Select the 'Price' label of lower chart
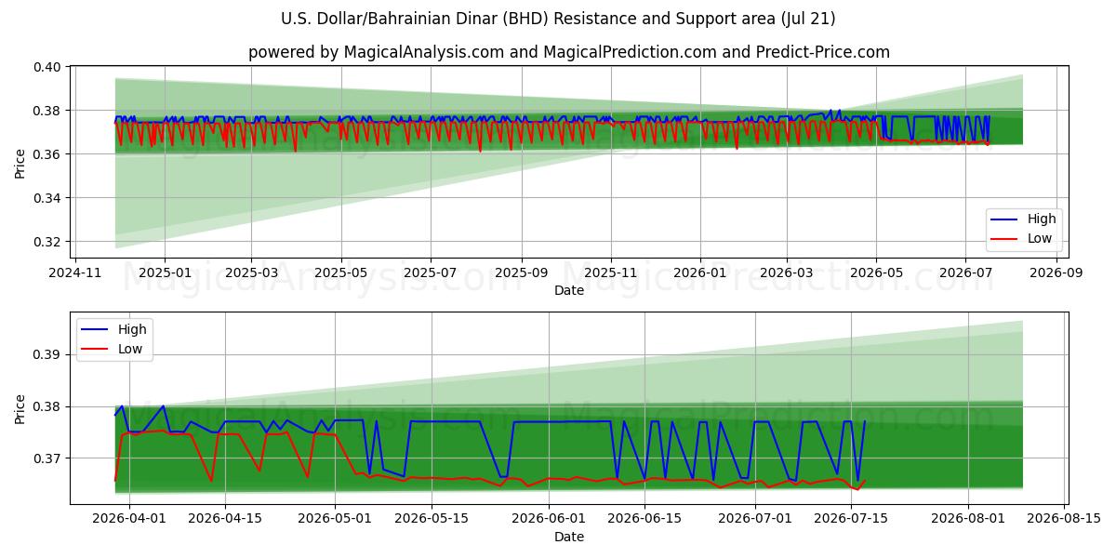The width and height of the screenshot is (1116, 558). 20,409
